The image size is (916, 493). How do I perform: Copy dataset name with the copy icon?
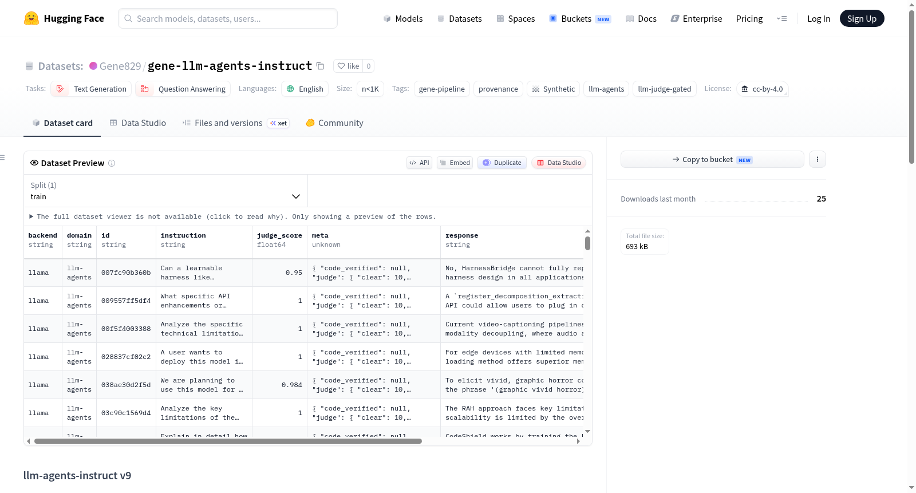tap(321, 66)
